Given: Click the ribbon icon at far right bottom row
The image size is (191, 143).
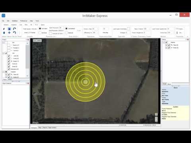Looking at the screenshot, I should coord(177,33).
